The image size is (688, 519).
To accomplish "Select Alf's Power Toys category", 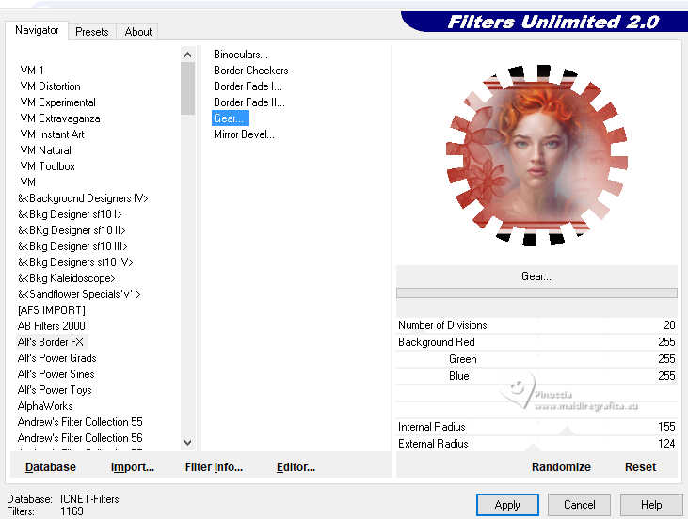I will (x=55, y=390).
